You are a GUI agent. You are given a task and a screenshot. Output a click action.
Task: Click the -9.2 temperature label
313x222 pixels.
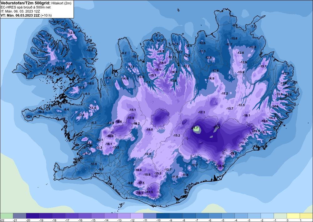pos(124,53)
